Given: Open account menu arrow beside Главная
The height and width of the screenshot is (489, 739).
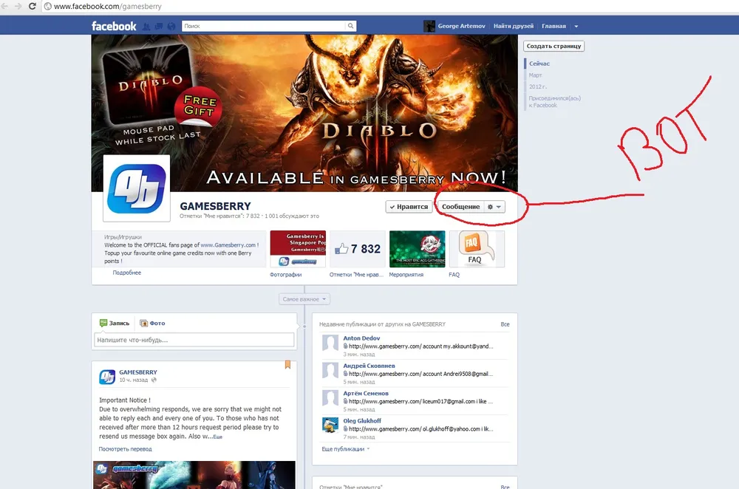Looking at the screenshot, I should point(576,26).
